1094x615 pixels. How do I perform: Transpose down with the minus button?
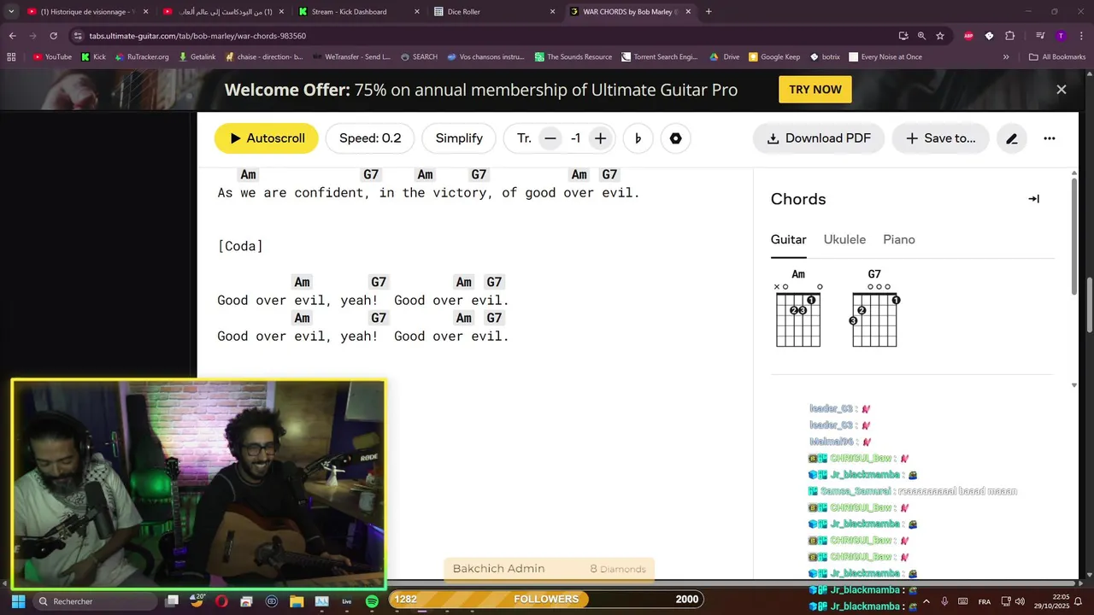click(550, 138)
